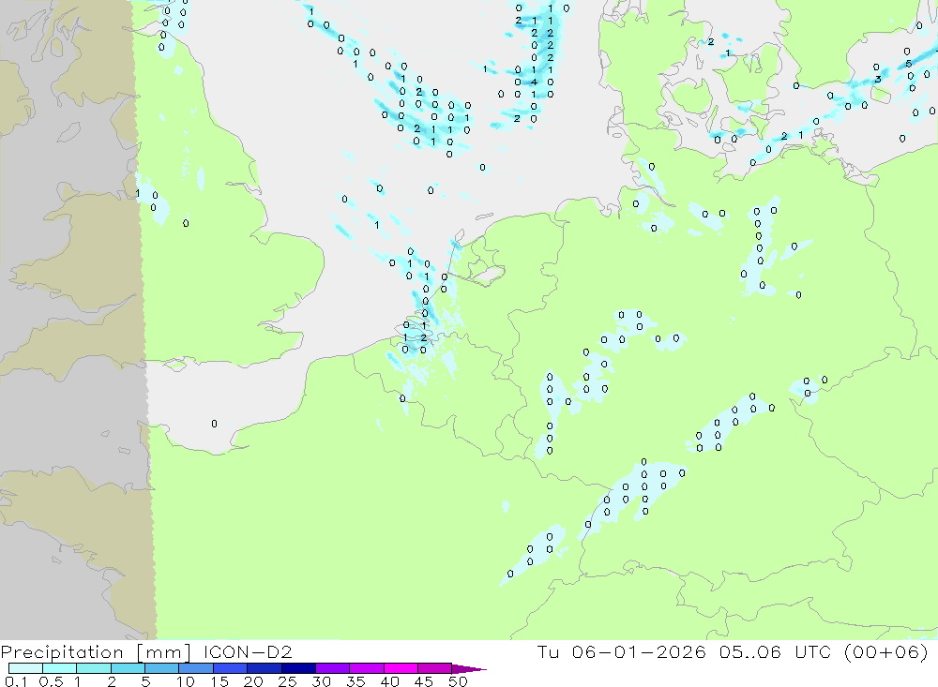Viewport: 938px width, 687px height.
Task: Click the 'ICON-D2' model name label
Action: (x=248, y=651)
